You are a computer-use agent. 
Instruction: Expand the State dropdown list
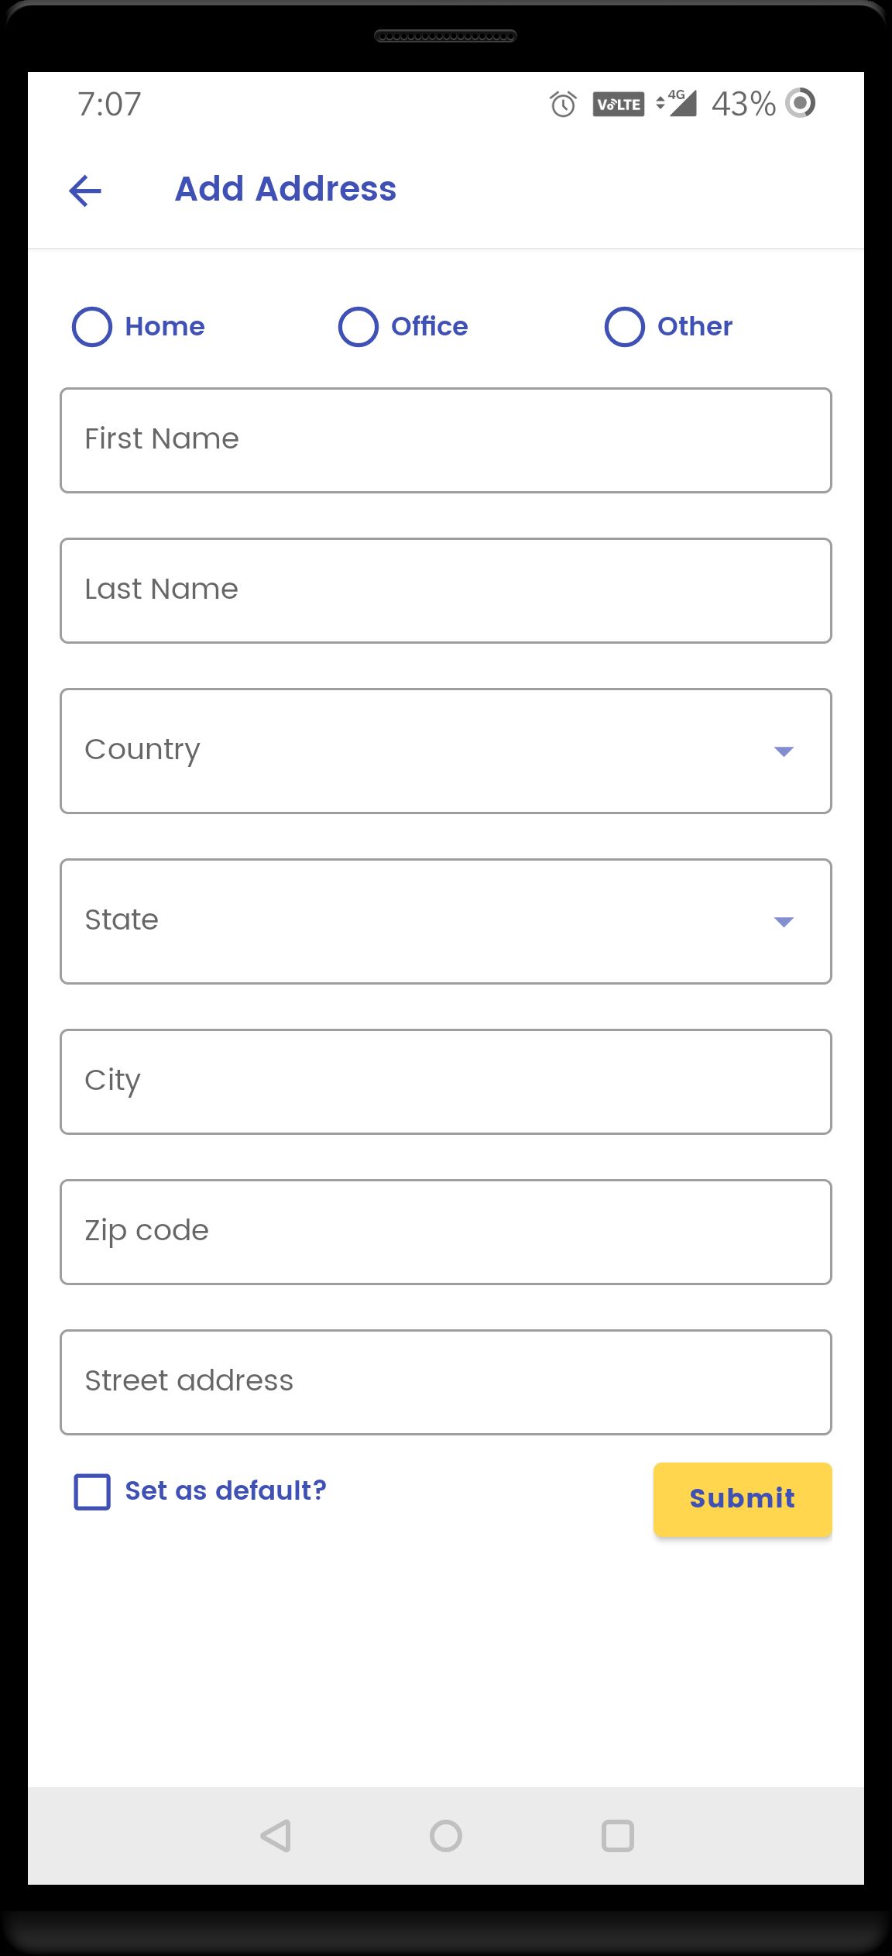click(x=445, y=921)
